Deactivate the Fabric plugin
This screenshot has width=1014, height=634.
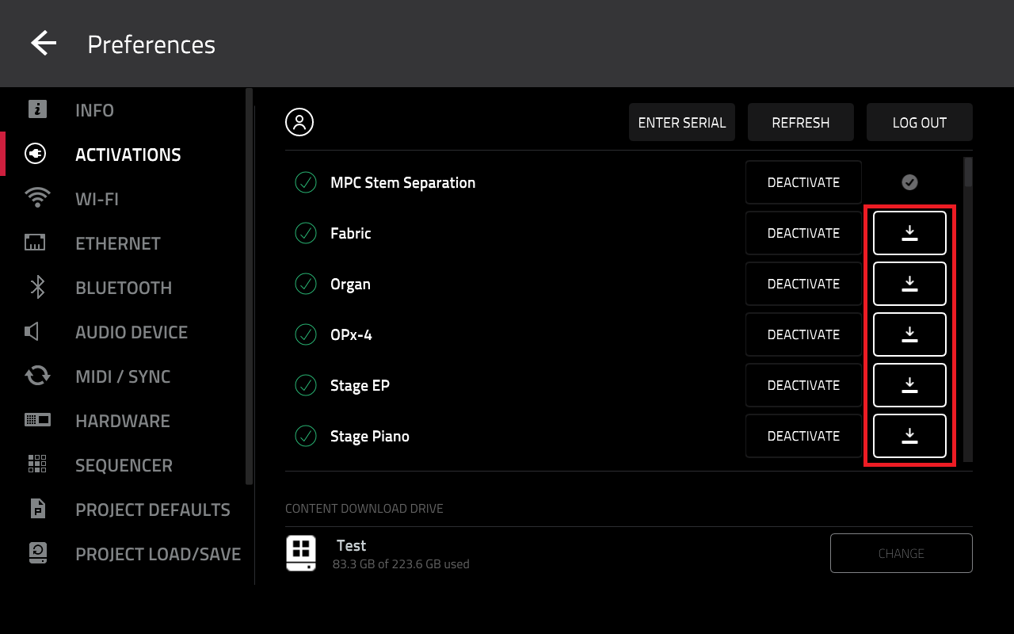pyautogui.click(x=803, y=233)
